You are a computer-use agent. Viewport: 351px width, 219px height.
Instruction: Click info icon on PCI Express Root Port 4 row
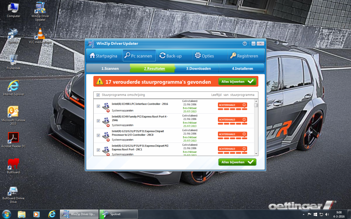click(x=244, y=119)
